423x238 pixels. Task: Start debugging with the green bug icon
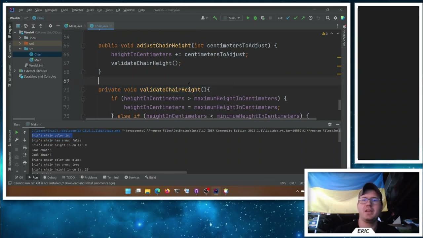[x=255, y=18]
